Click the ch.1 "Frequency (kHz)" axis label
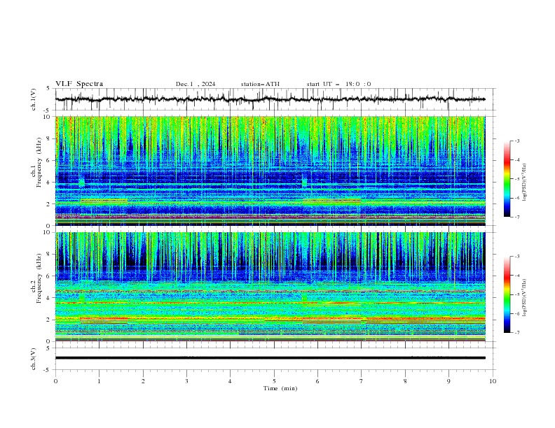Image resolution: width=555 pixels, height=428 pixels. (39, 162)
